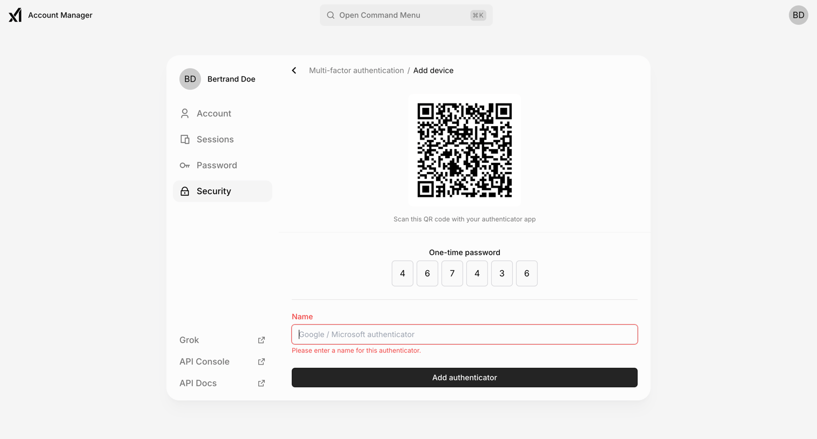Select the Security section
Viewport: 817px width, 439px height.
(x=223, y=191)
